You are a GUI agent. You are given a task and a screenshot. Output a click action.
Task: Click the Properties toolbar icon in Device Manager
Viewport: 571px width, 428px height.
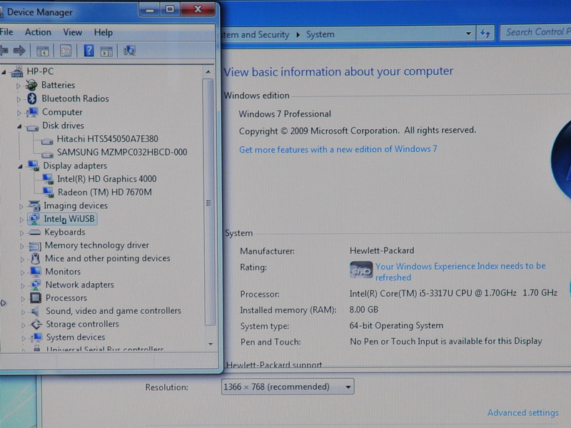pos(66,51)
